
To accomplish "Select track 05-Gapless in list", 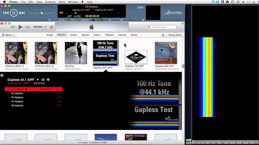I will 34,106.
